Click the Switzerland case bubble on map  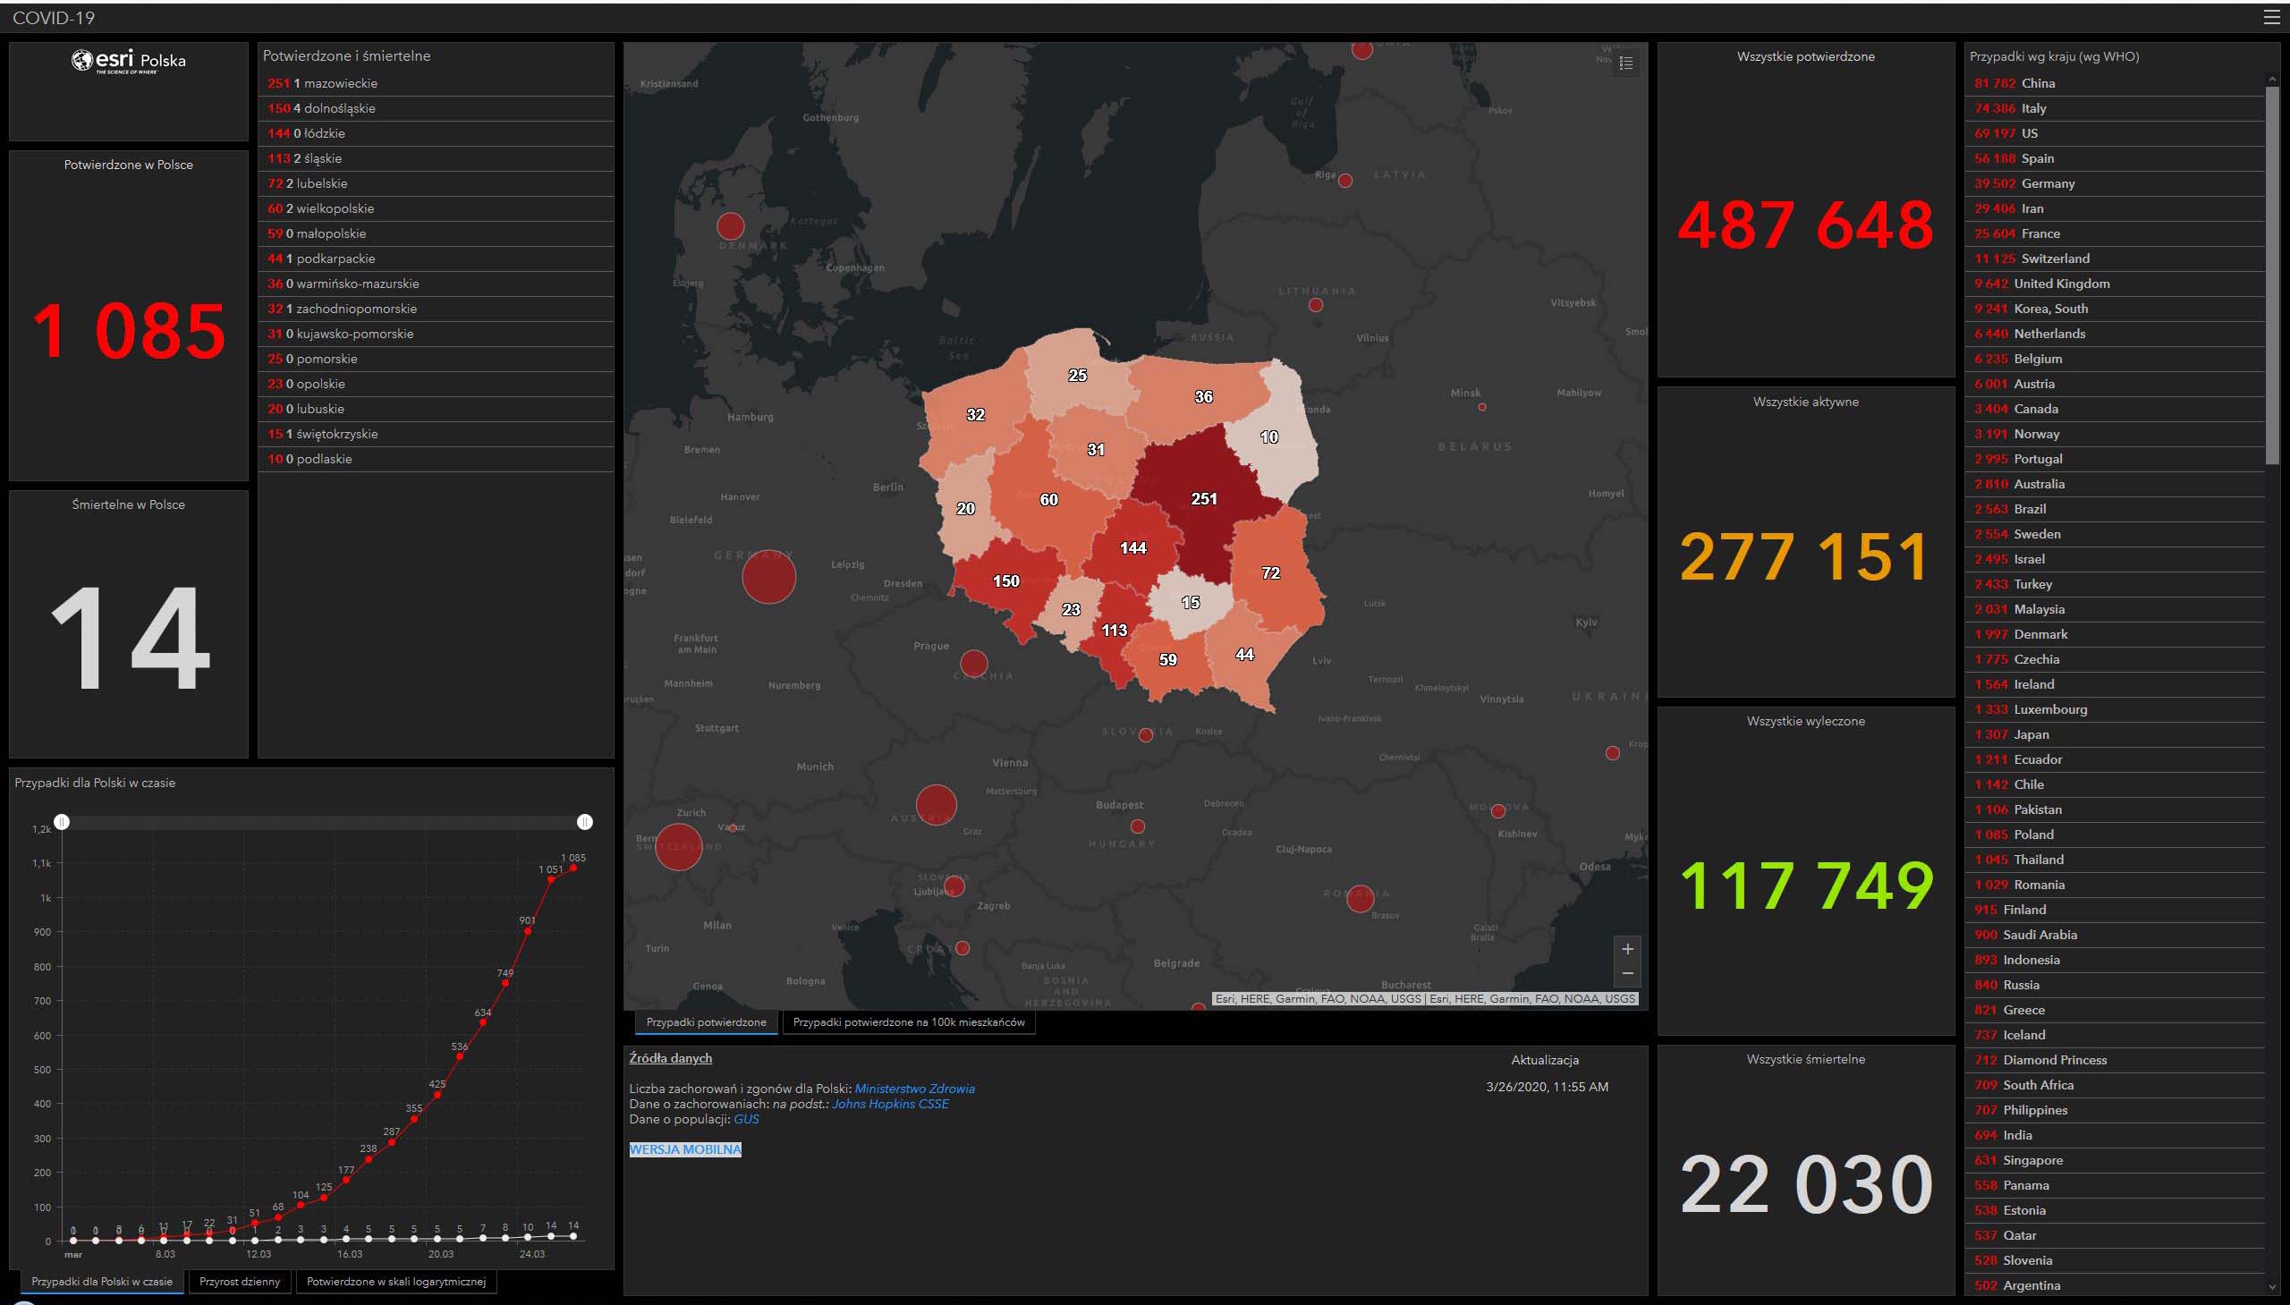(677, 846)
